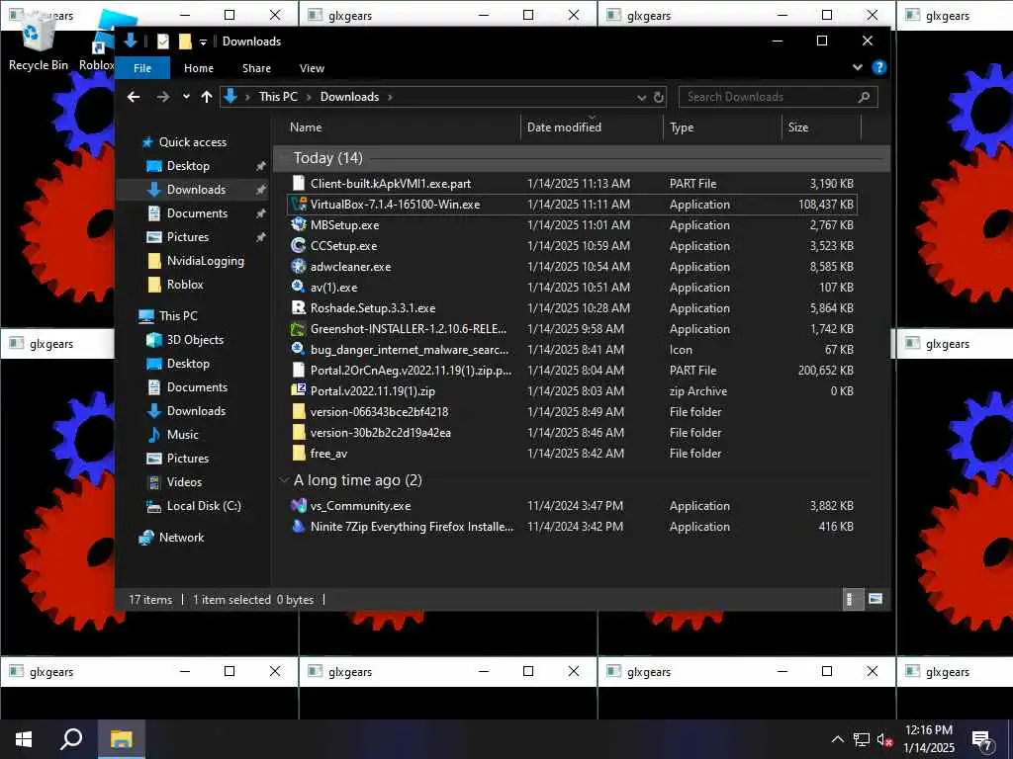Image resolution: width=1013 pixels, height=759 pixels.
Task: Switch to large thumbnails view icon
Action: 875,599
